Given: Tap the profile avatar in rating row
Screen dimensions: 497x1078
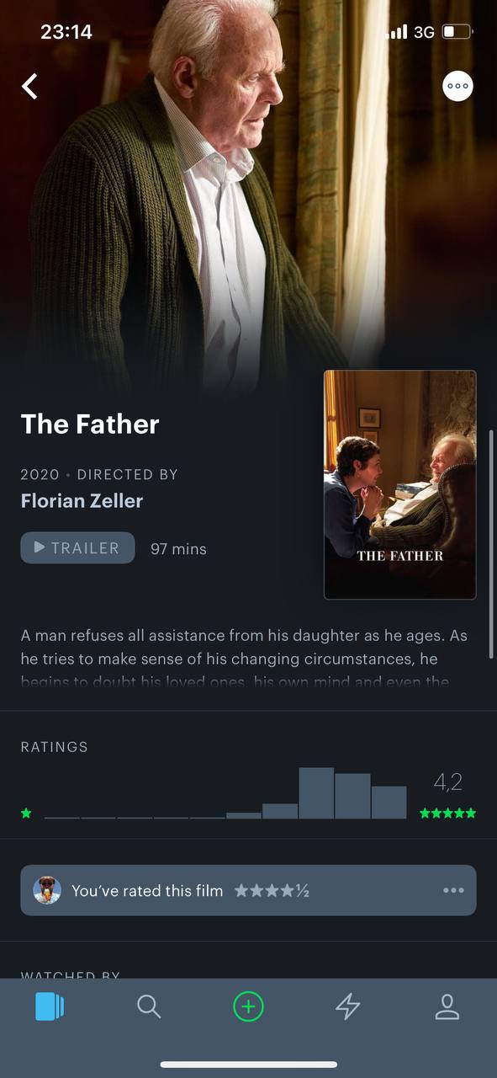Looking at the screenshot, I should (47, 890).
